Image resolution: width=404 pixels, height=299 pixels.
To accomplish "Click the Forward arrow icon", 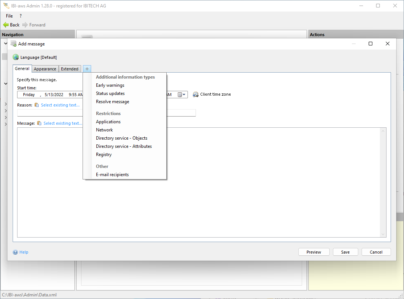I will [x=25, y=25].
